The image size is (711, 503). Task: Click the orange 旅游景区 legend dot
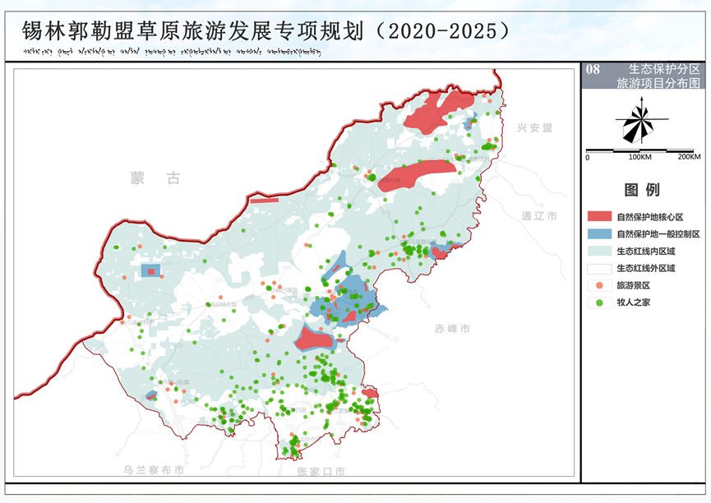[599, 284]
